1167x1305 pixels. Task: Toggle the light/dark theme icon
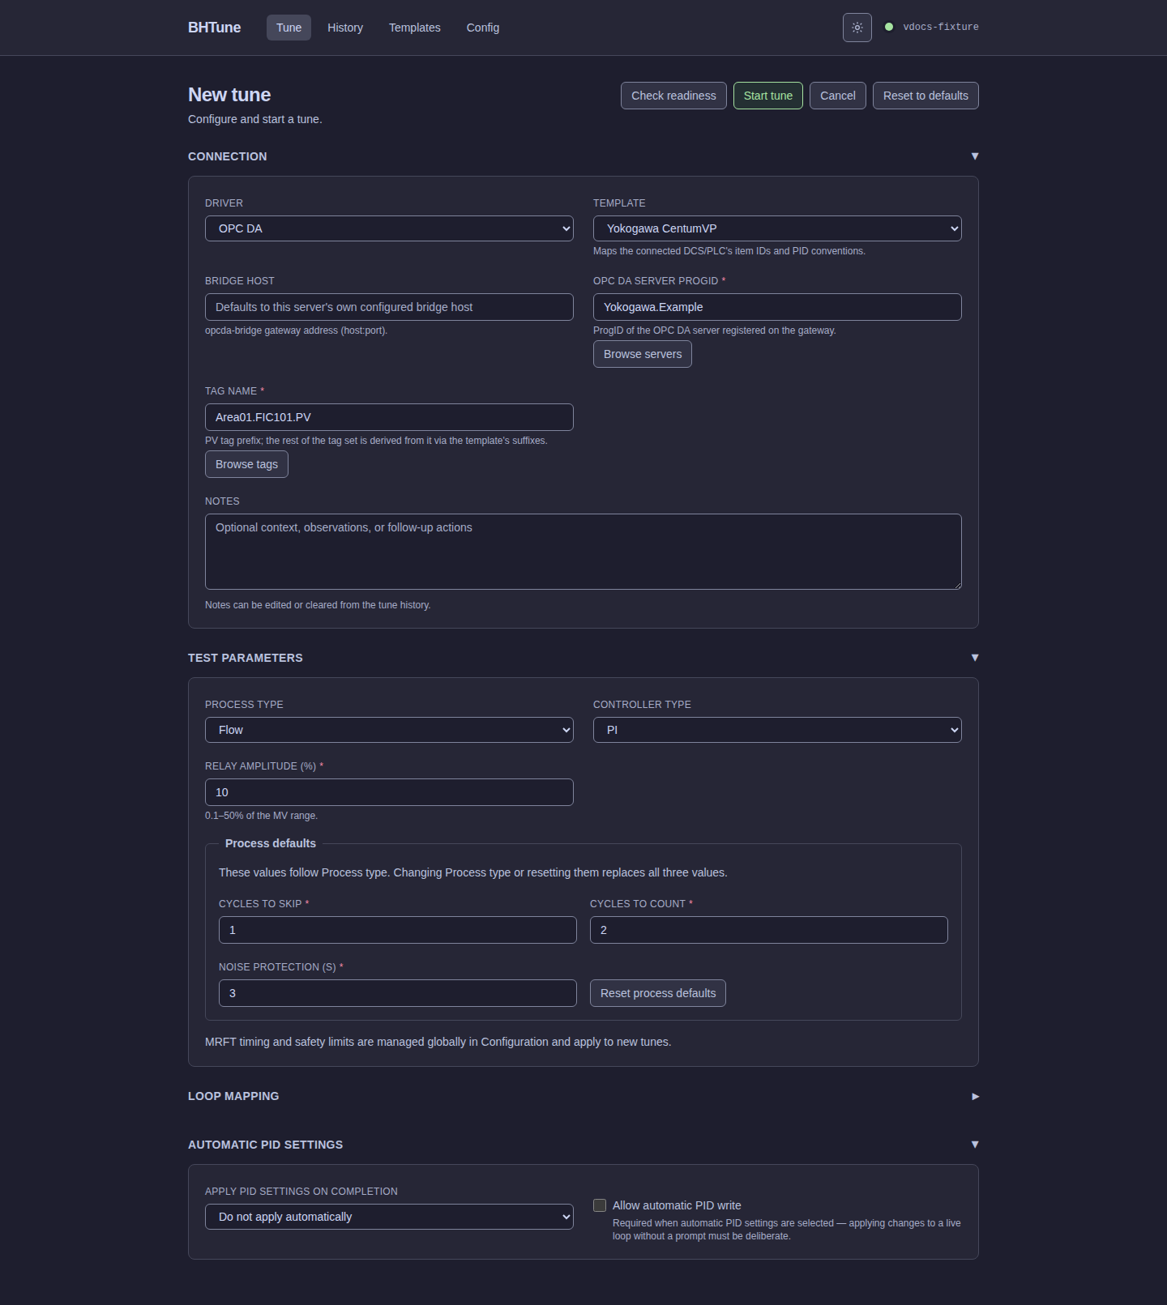point(857,28)
